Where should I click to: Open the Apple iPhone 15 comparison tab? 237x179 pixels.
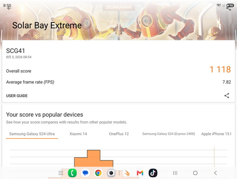click(216, 134)
